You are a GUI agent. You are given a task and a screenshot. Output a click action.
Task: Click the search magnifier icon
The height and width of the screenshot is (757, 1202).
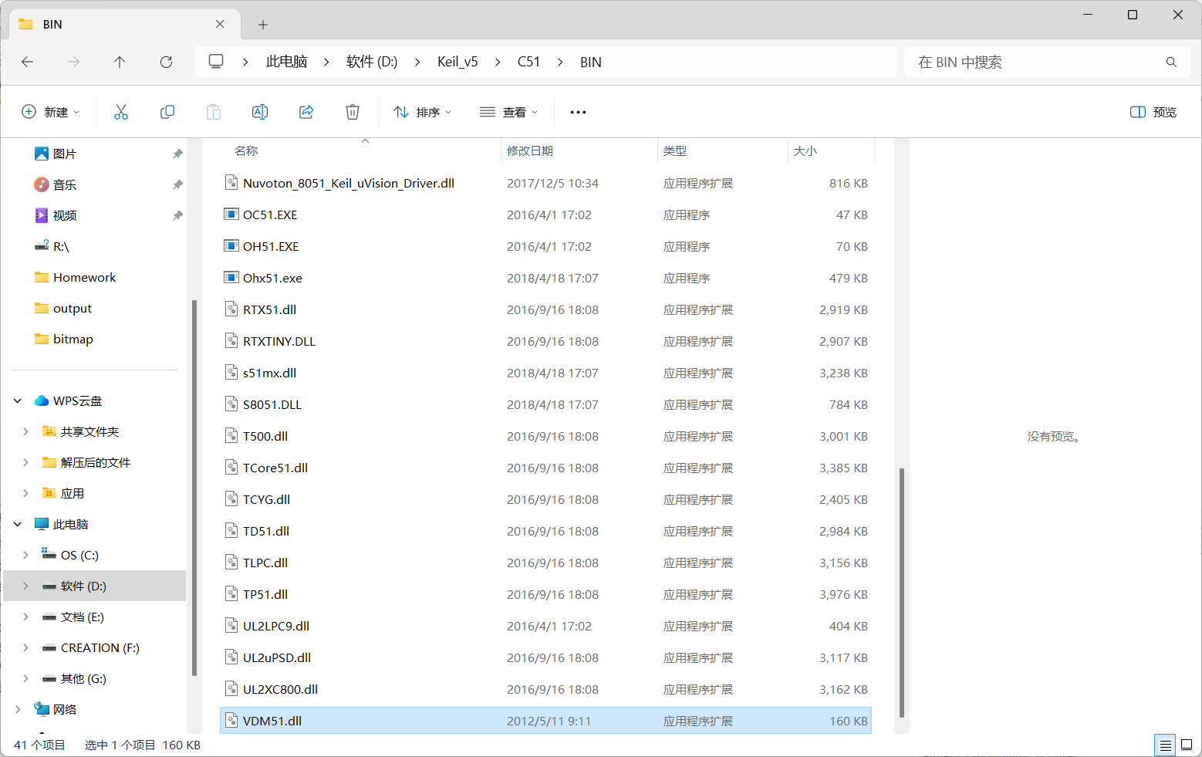tap(1171, 62)
